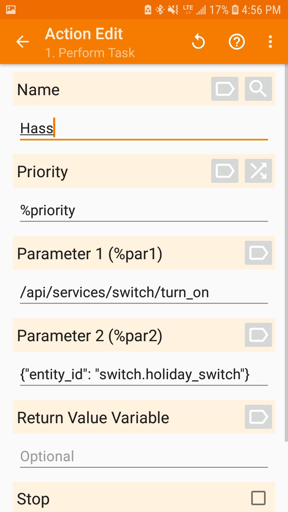
Task: Tap the '1. Perform Task' subtitle
Action: 91,53
